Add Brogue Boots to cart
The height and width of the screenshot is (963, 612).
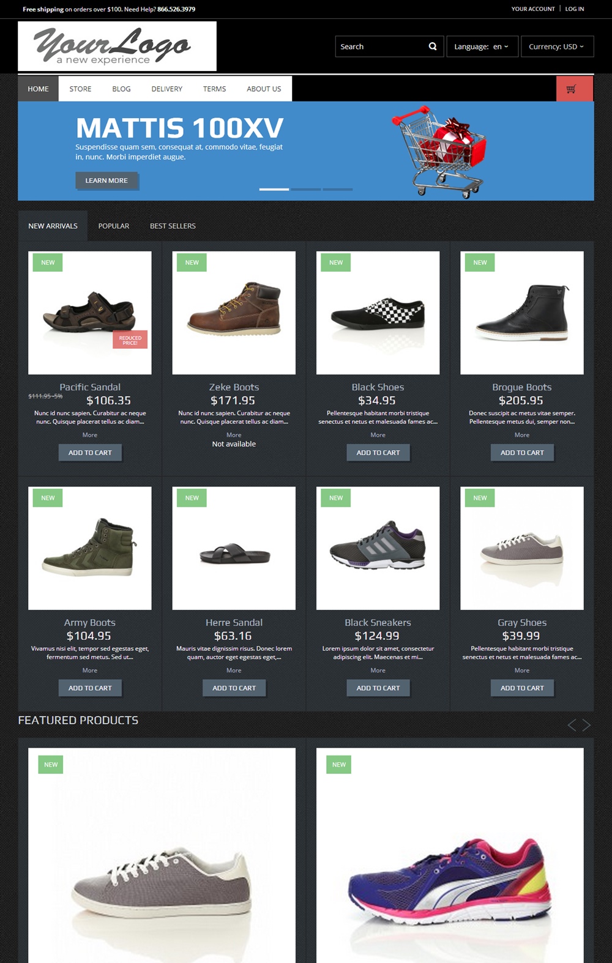522,453
